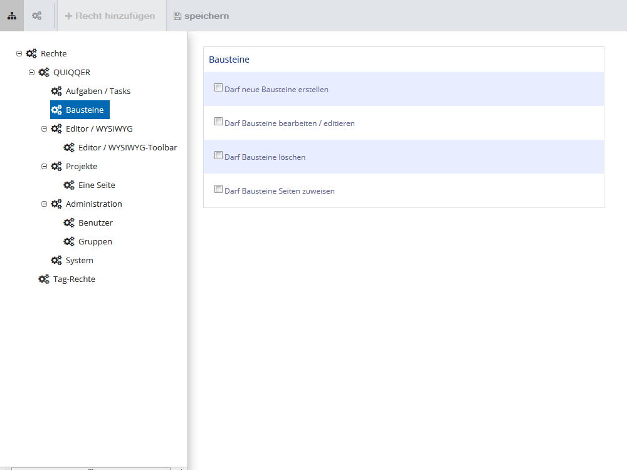627x470 pixels.
Task: Enable 'Darf neue Bausteine erstellen' checkbox
Action: pos(218,88)
